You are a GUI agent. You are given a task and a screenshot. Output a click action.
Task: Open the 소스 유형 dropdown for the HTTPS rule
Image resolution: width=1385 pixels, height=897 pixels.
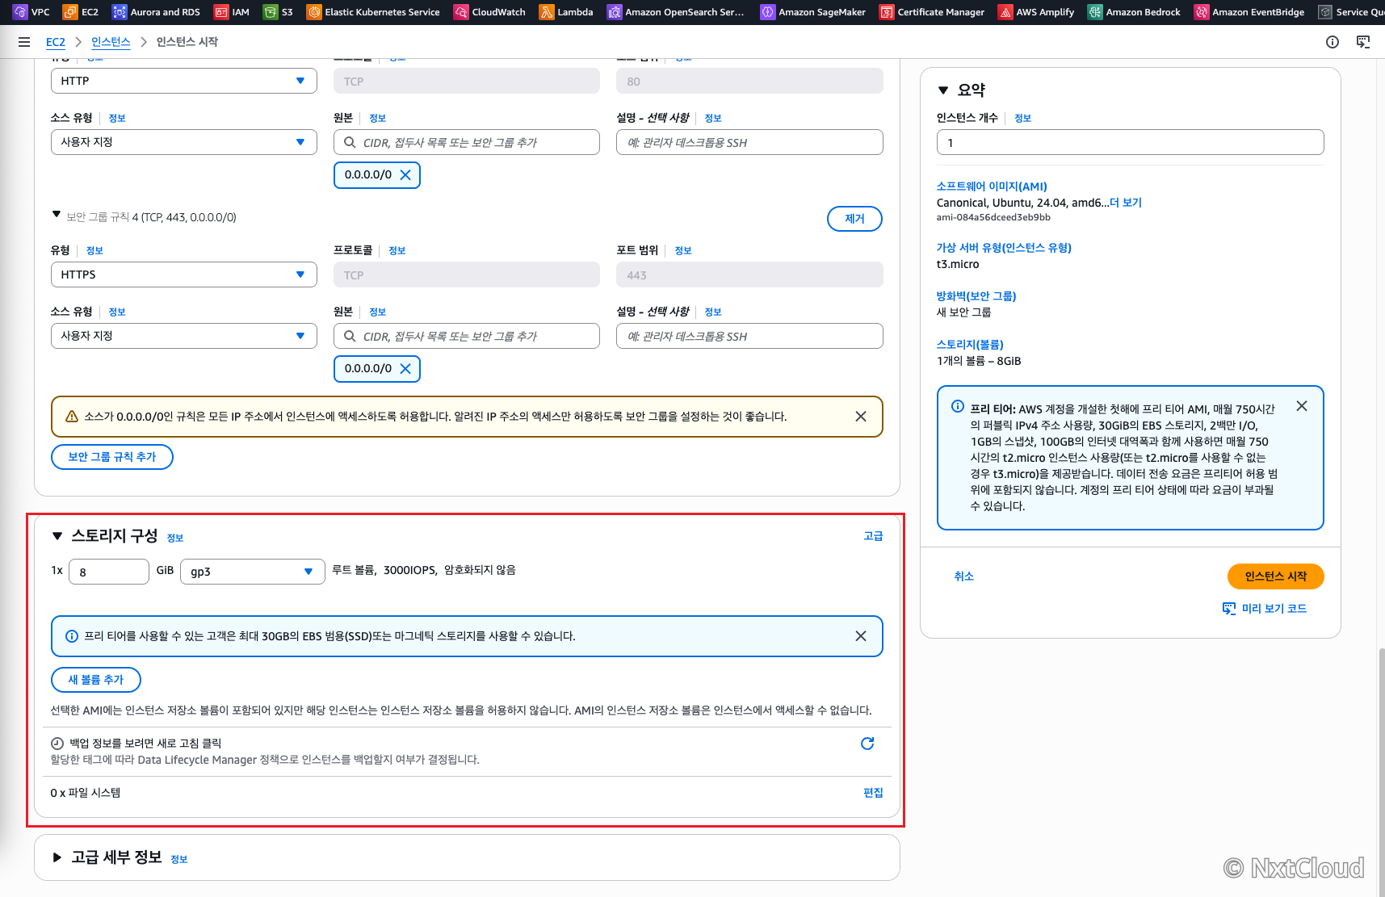184,336
